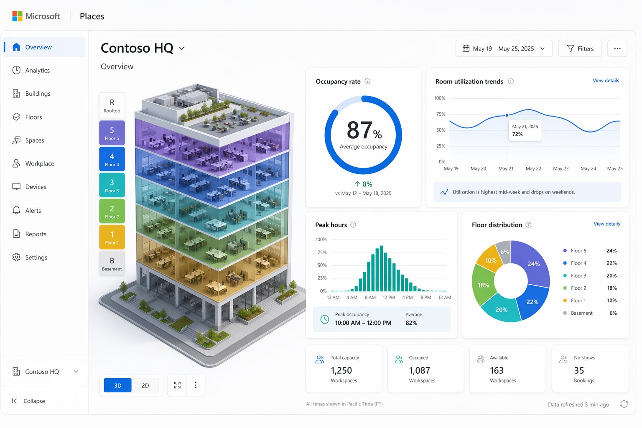Image resolution: width=642 pixels, height=428 pixels.
Task: Open the Reports menu item
Action: coord(44,234)
